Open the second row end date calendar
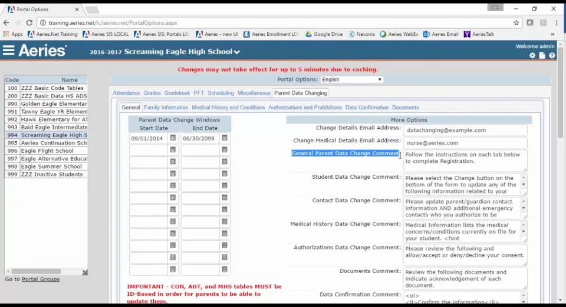 point(225,150)
